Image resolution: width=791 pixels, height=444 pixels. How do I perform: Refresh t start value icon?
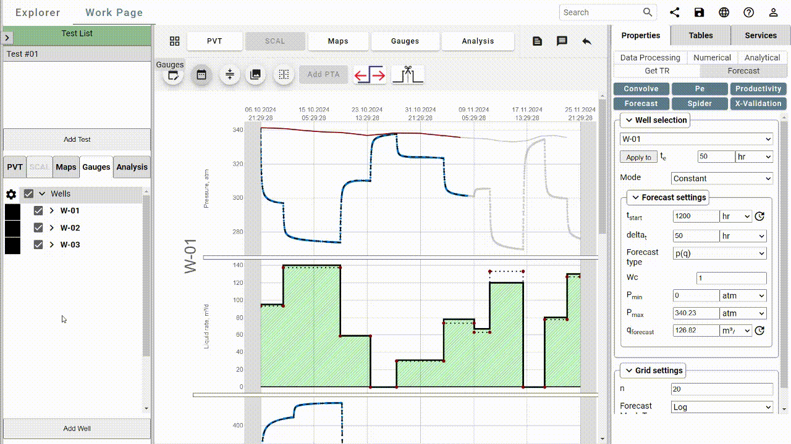coord(760,216)
